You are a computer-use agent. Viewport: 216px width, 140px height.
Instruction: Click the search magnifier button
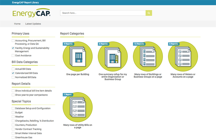[x=149, y=13]
